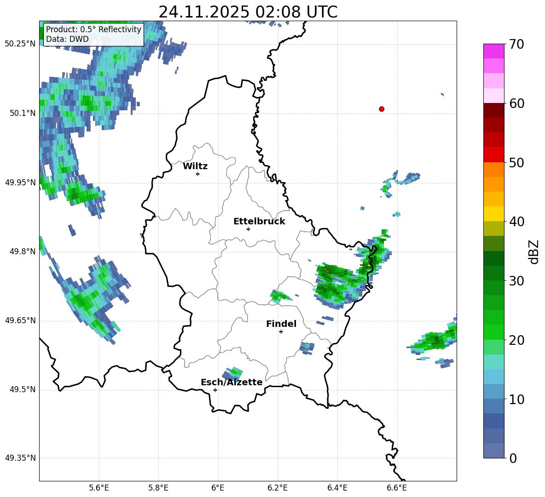Click the bright red swatch above 50
This screenshot has height=497, width=545.
point(493,155)
